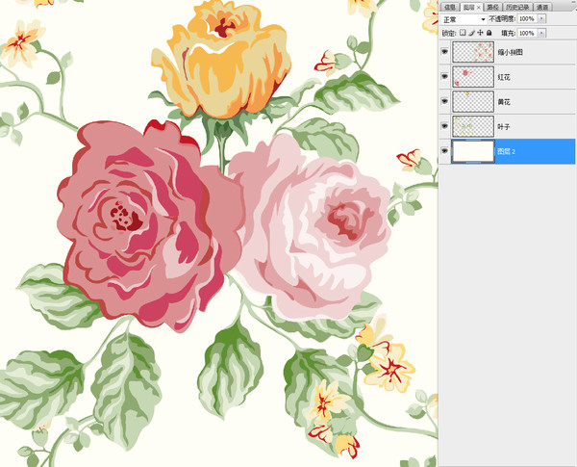Image resolution: width=577 pixels, height=467 pixels.
Task: Toggle lock all padlock icon
Action: [x=489, y=33]
